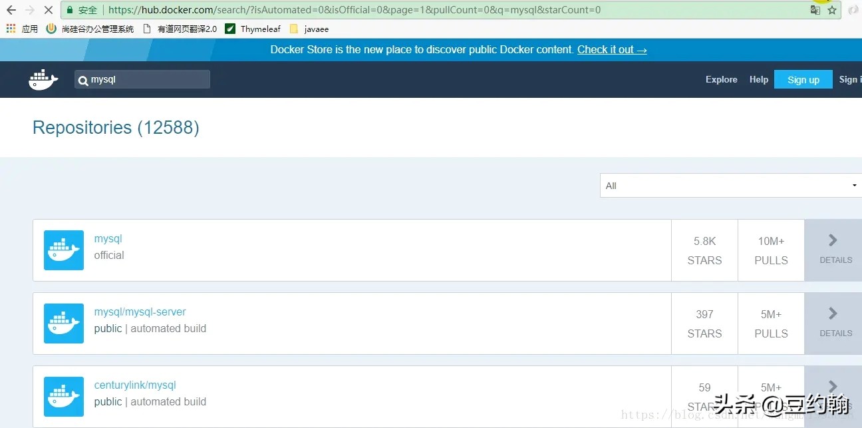This screenshot has width=862, height=428.
Task: Click the centurylink/mysql whale icon
Action: point(64,397)
